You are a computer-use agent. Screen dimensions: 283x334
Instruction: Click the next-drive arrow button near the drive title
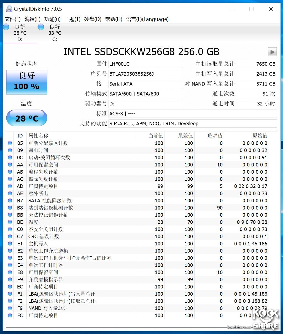(272, 52)
